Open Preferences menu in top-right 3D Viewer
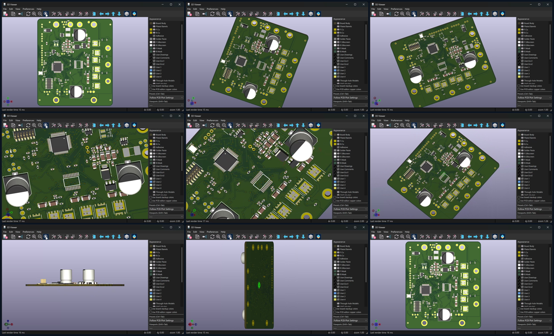Viewport: 554px width, 336px height. coord(396,9)
